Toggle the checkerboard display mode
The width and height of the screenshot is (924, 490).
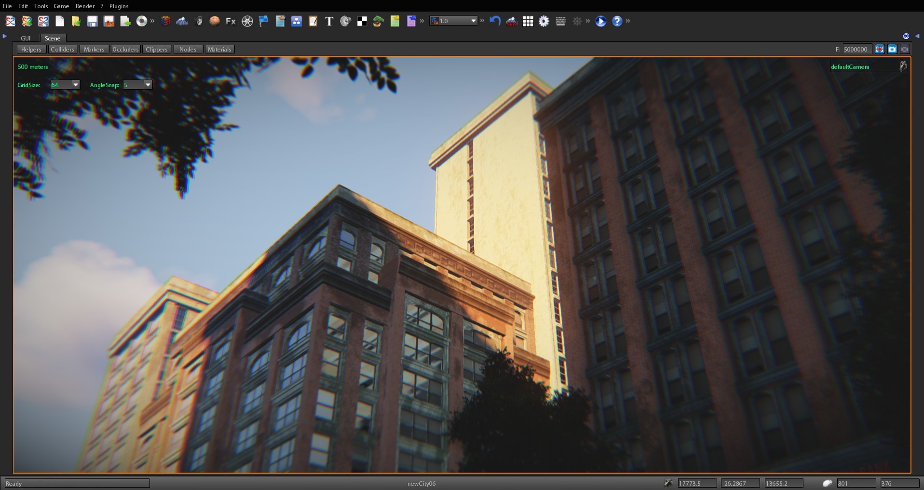361,21
